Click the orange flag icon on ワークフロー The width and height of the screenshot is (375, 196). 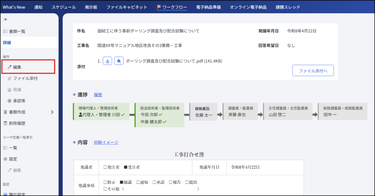click(159, 7)
